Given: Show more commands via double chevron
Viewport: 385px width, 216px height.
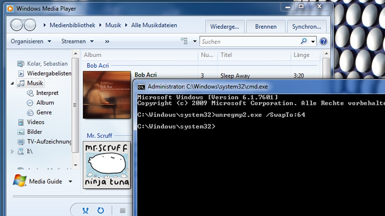Looking at the screenshot, I should 107,42.
